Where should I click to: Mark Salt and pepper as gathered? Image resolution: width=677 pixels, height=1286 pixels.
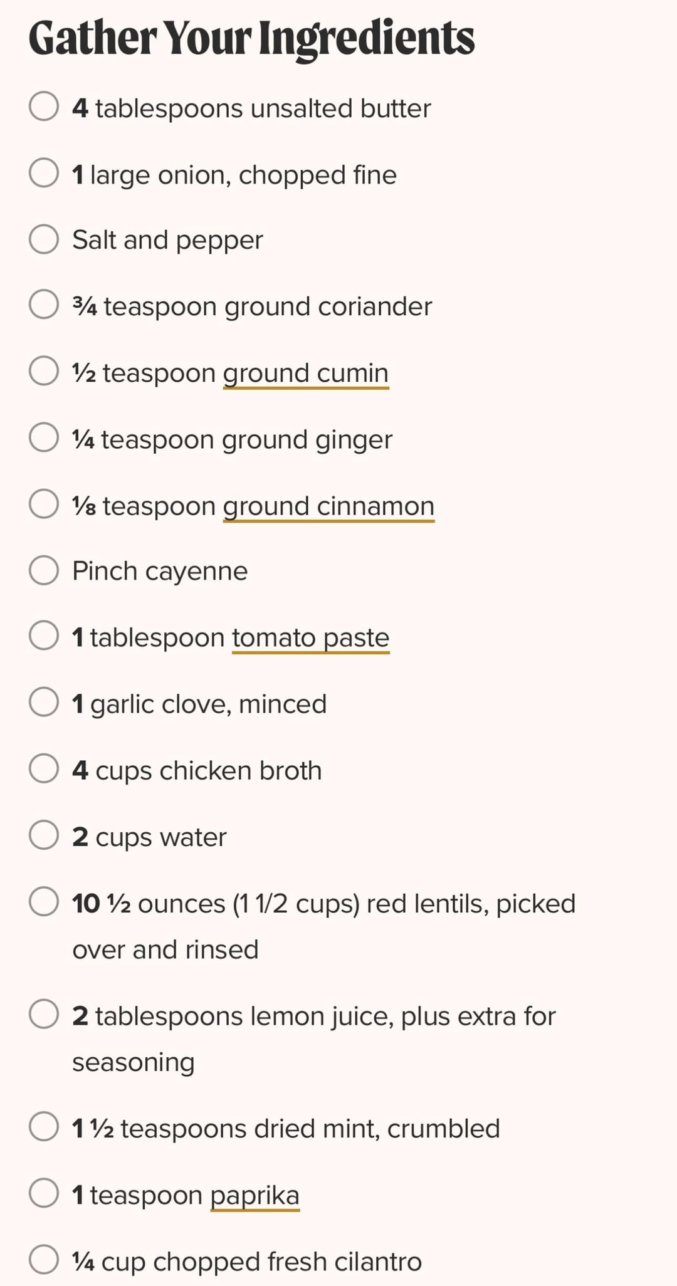[x=44, y=239]
